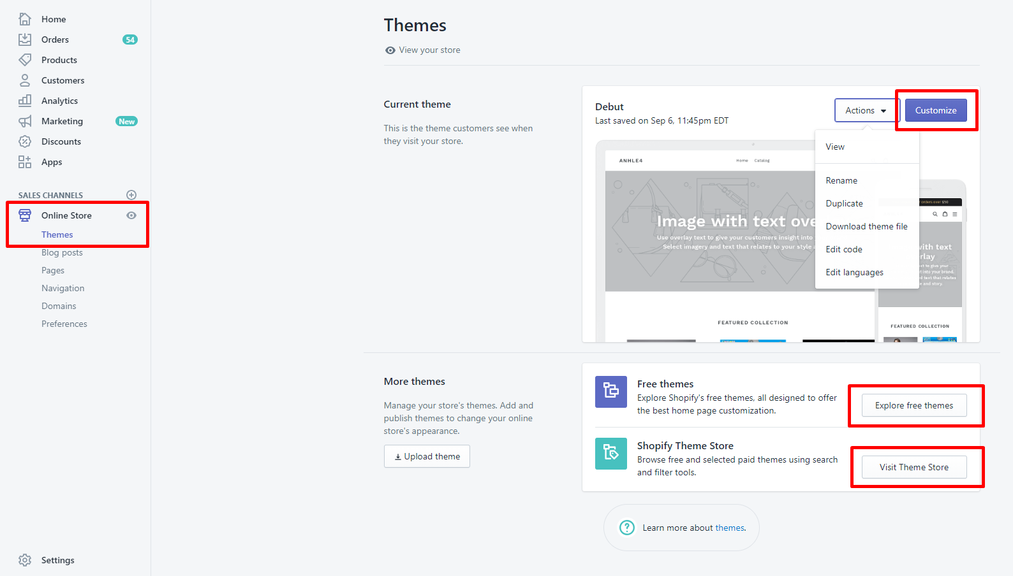Click the Products tag icon
Viewport: 1013px width, 576px height.
tap(25, 60)
